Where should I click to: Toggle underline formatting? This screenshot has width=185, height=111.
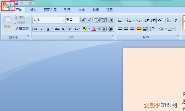48,29
